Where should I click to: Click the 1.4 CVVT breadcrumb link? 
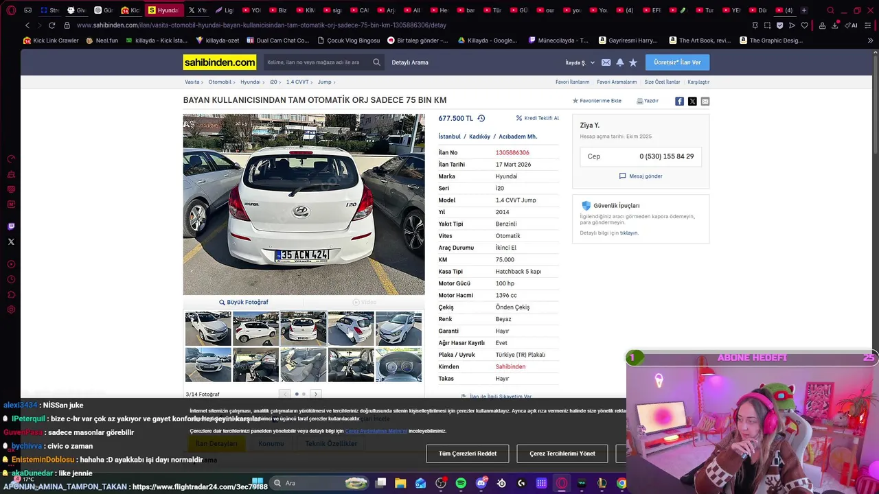[x=297, y=82]
